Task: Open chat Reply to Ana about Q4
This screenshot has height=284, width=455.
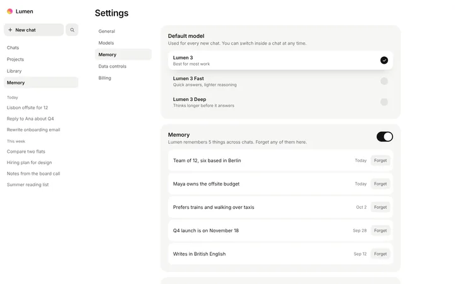Action: (x=30, y=119)
